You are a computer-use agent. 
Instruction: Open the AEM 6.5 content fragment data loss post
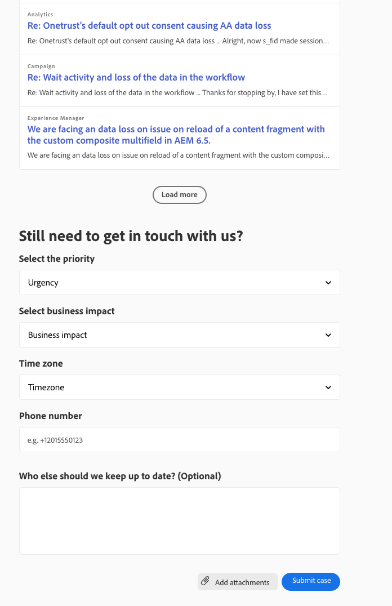pos(176,135)
